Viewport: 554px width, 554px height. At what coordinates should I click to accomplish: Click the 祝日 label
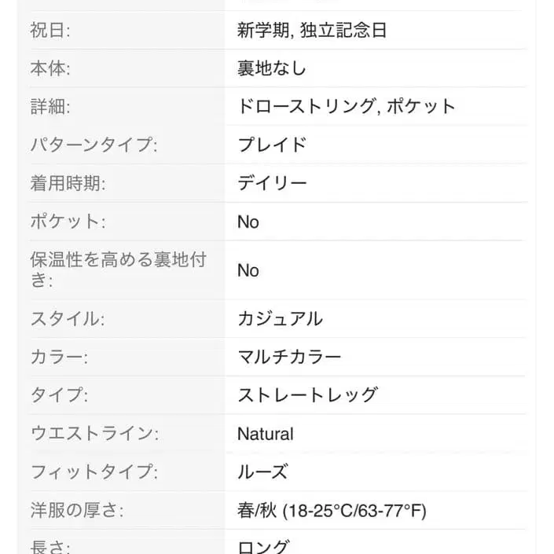coord(50,31)
